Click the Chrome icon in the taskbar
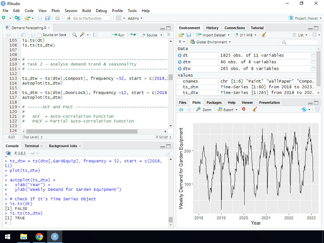Image resolution: width=324 pixels, height=243 pixels. [39, 237]
